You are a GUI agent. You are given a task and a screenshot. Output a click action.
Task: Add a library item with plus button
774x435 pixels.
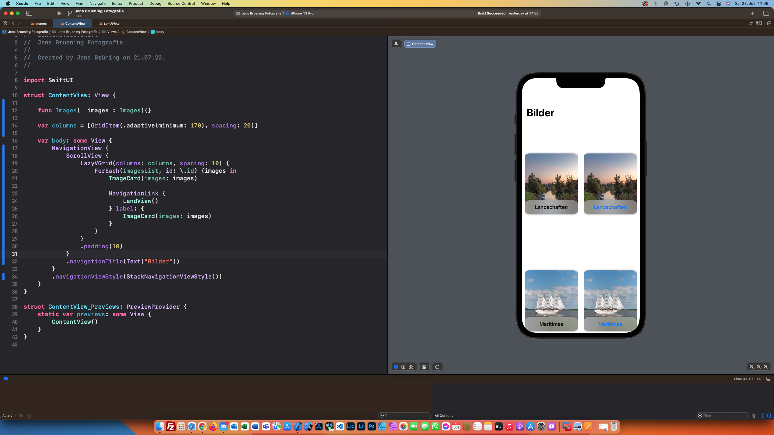click(x=753, y=13)
